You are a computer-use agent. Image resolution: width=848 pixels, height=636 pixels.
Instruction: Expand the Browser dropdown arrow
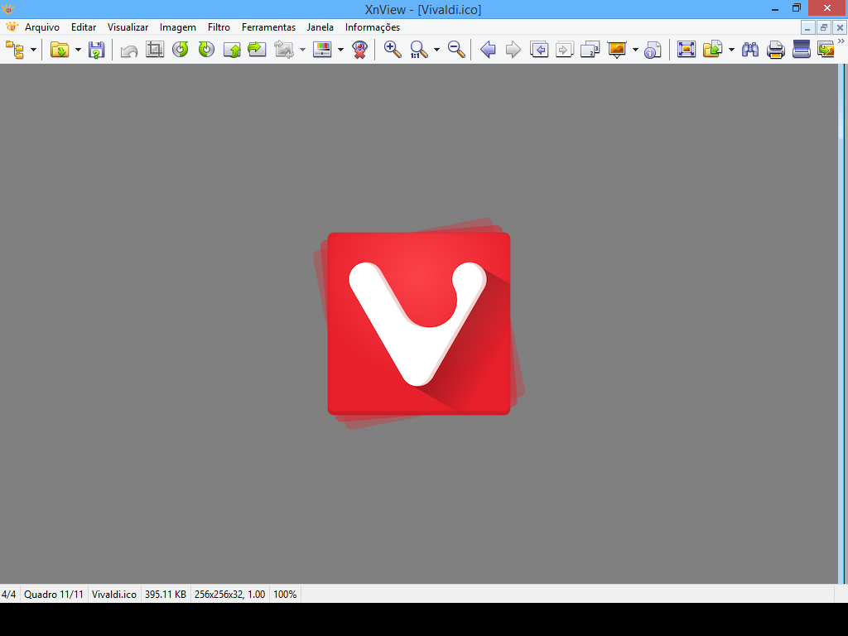(33, 50)
